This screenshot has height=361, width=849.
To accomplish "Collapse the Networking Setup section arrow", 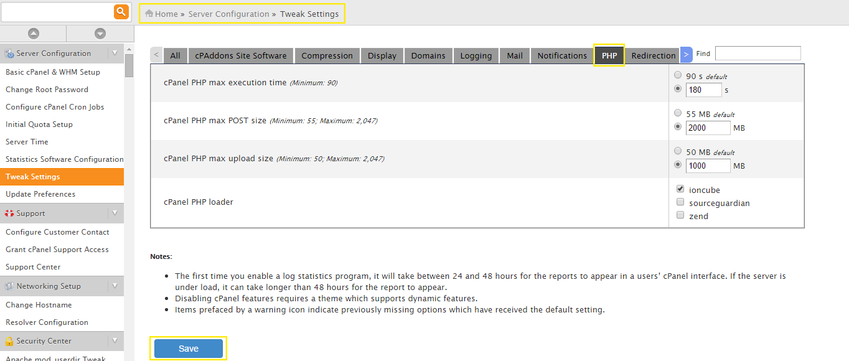I will coord(115,286).
